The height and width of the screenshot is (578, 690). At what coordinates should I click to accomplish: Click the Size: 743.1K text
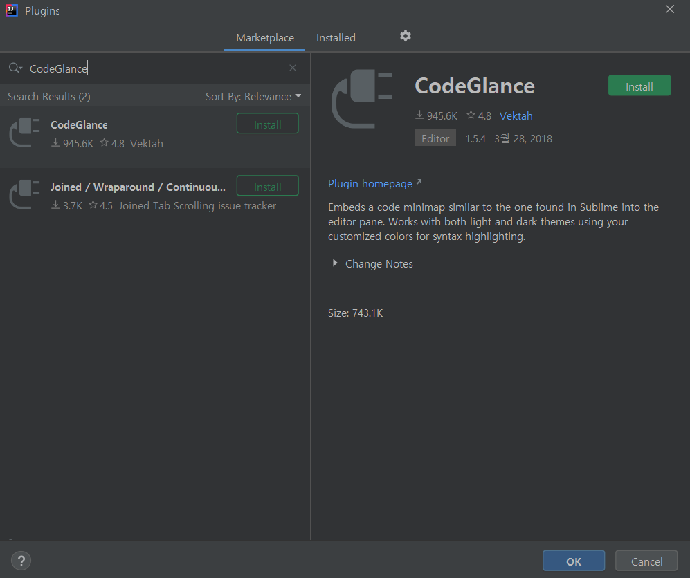click(x=355, y=313)
